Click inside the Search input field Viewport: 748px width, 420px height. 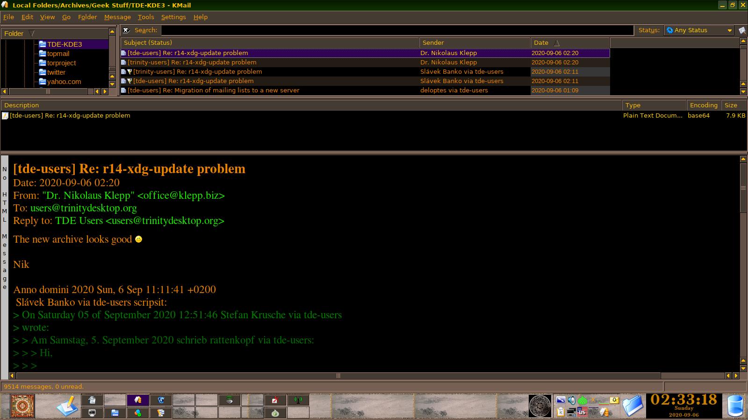point(397,30)
